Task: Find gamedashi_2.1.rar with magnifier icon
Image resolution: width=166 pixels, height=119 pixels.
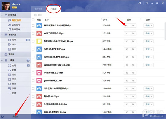Action: click(133, 81)
